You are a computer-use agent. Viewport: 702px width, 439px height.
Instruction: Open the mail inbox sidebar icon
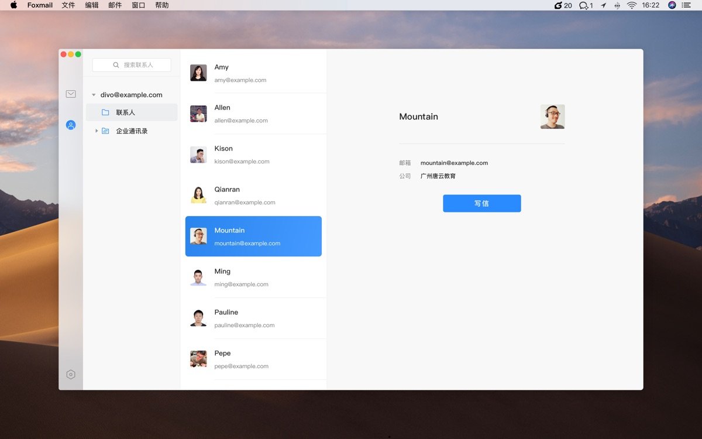pyautogui.click(x=71, y=94)
